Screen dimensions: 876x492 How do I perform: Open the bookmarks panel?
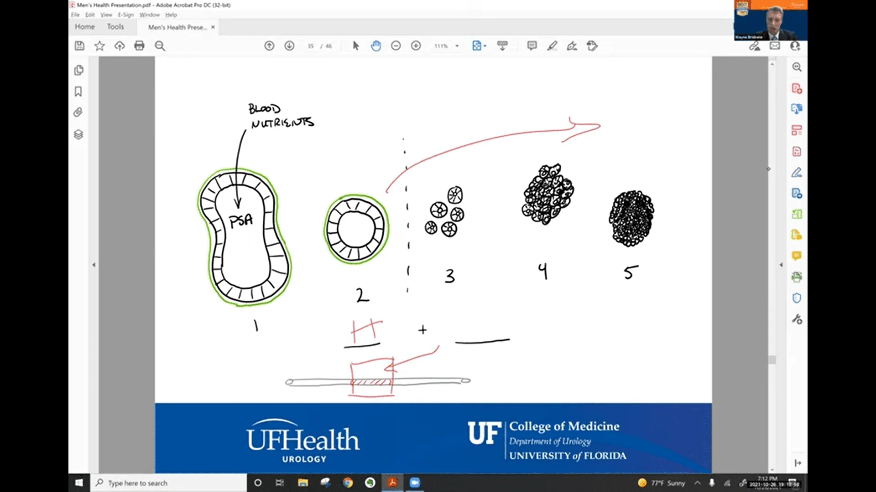[x=78, y=92]
